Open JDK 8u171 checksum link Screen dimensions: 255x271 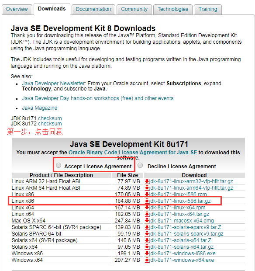(x=50, y=118)
